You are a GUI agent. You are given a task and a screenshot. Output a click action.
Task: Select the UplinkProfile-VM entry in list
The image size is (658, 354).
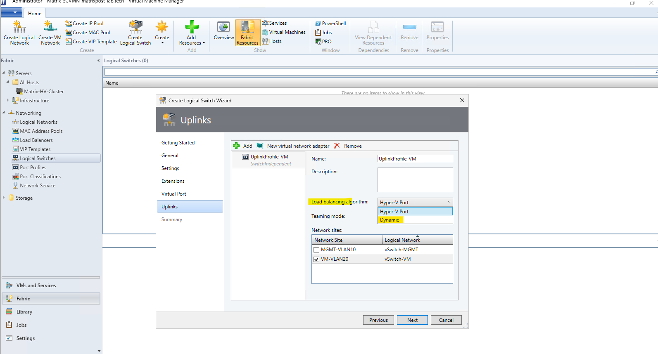(268, 160)
